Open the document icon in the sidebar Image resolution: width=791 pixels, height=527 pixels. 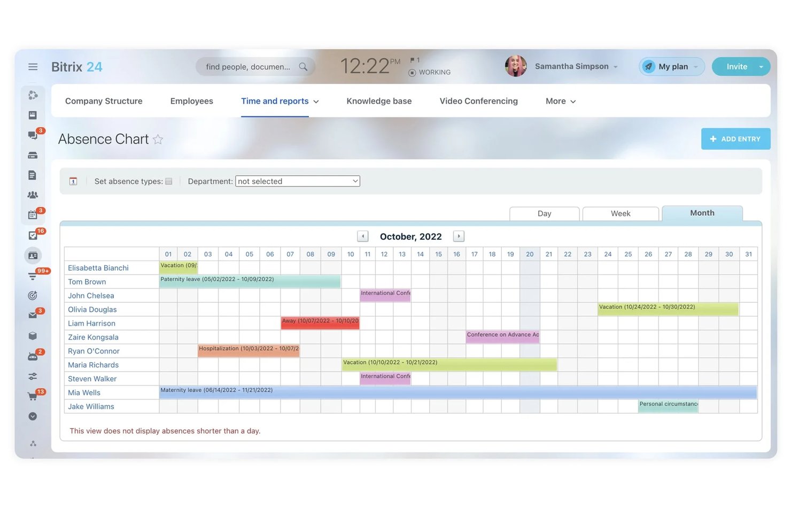[x=33, y=175]
